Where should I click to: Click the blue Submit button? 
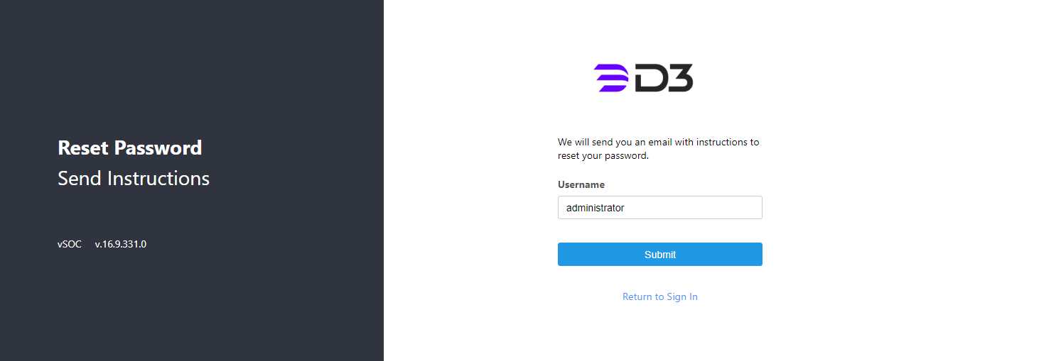(659, 255)
